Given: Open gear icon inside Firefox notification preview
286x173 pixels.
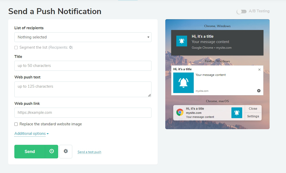Looking at the screenshot, I should click(x=259, y=91).
